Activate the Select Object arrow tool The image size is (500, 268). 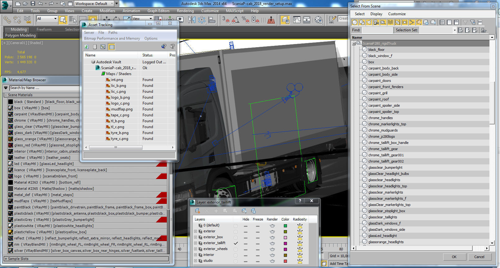click(x=63, y=20)
